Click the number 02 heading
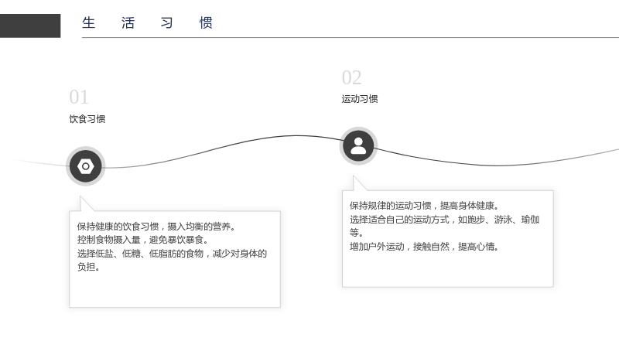 pos(352,77)
